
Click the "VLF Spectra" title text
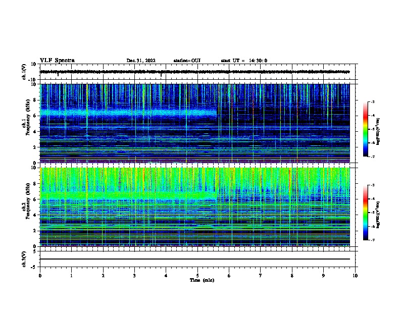click(x=57, y=61)
